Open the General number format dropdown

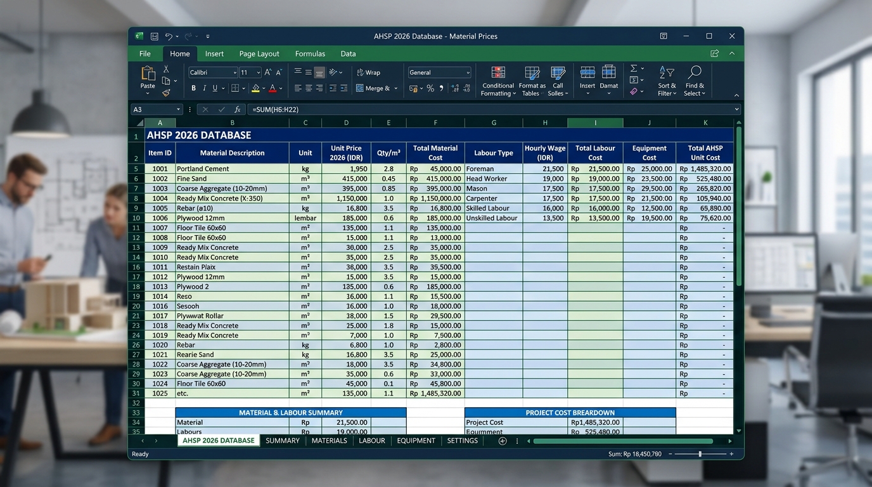click(468, 73)
